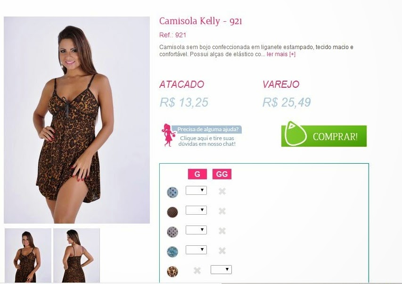Open the back view thumbnail image
This screenshot has width=402, height=284.
(76, 256)
